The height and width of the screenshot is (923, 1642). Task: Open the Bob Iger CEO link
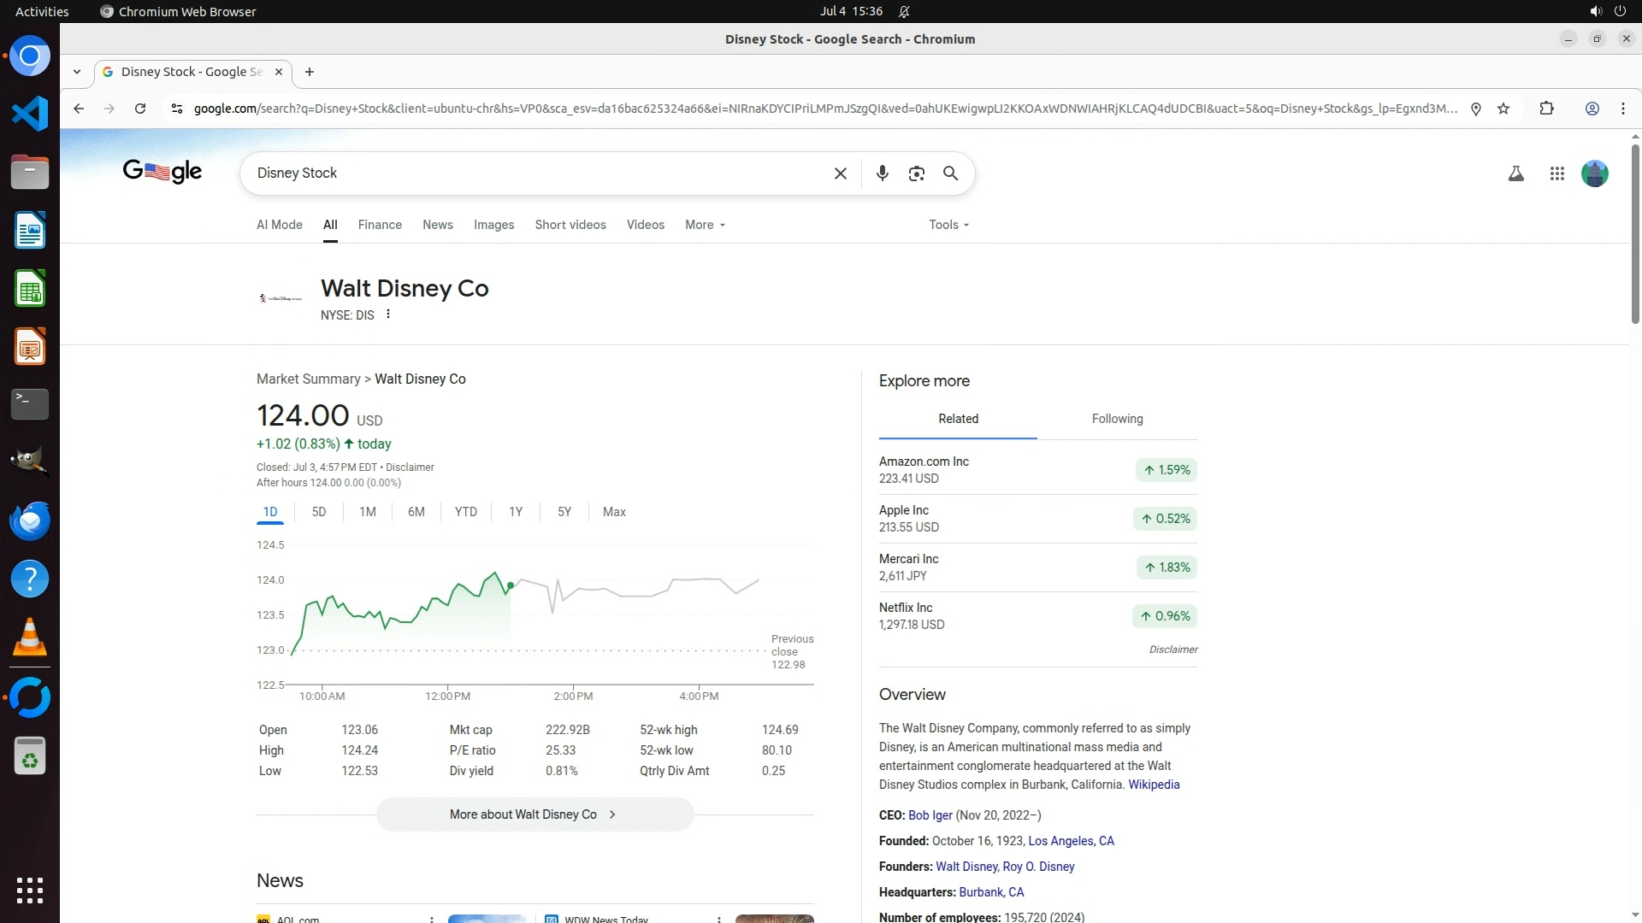coord(930,815)
